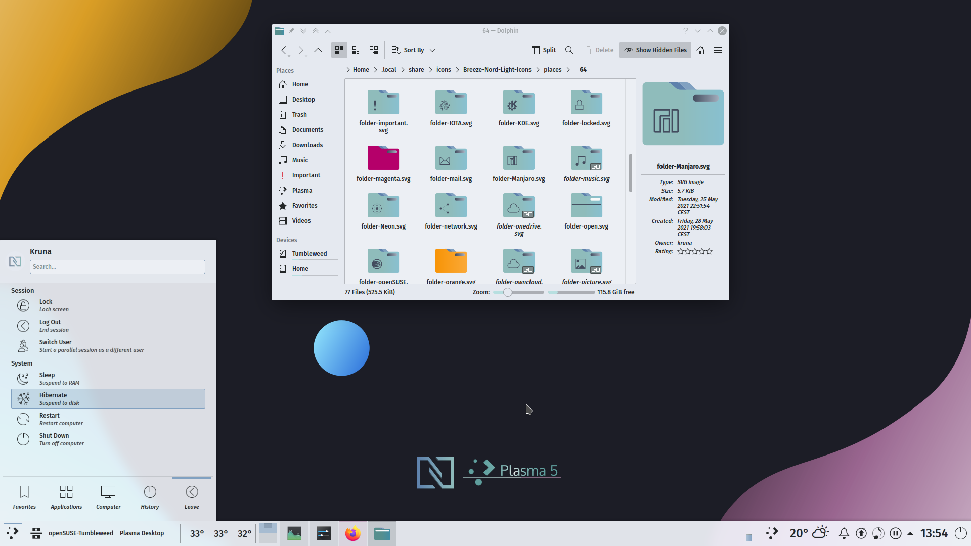Click media pause icon in system tray

point(896,533)
